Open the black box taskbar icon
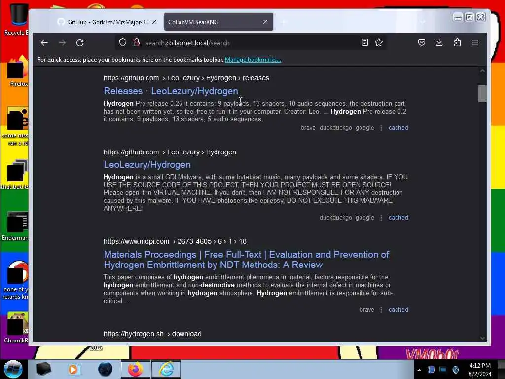The height and width of the screenshot is (379, 505). pos(43,369)
